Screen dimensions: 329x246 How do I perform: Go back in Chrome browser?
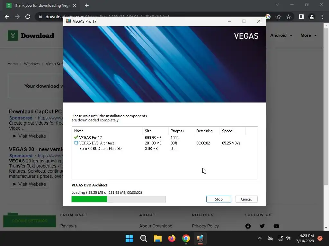pos(7,17)
